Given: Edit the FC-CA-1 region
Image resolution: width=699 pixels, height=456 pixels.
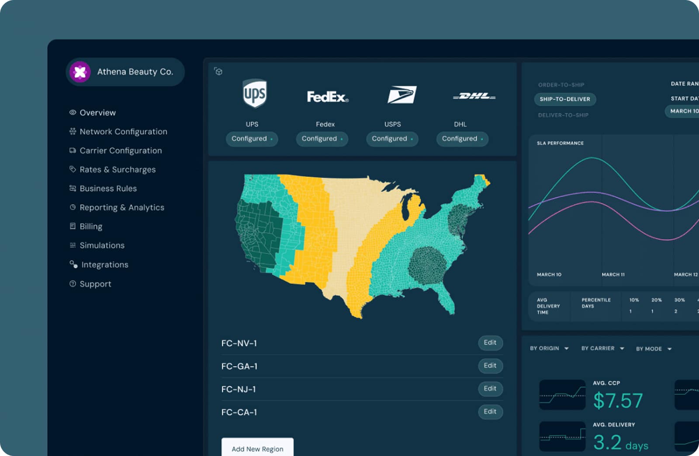Looking at the screenshot, I should pos(490,411).
